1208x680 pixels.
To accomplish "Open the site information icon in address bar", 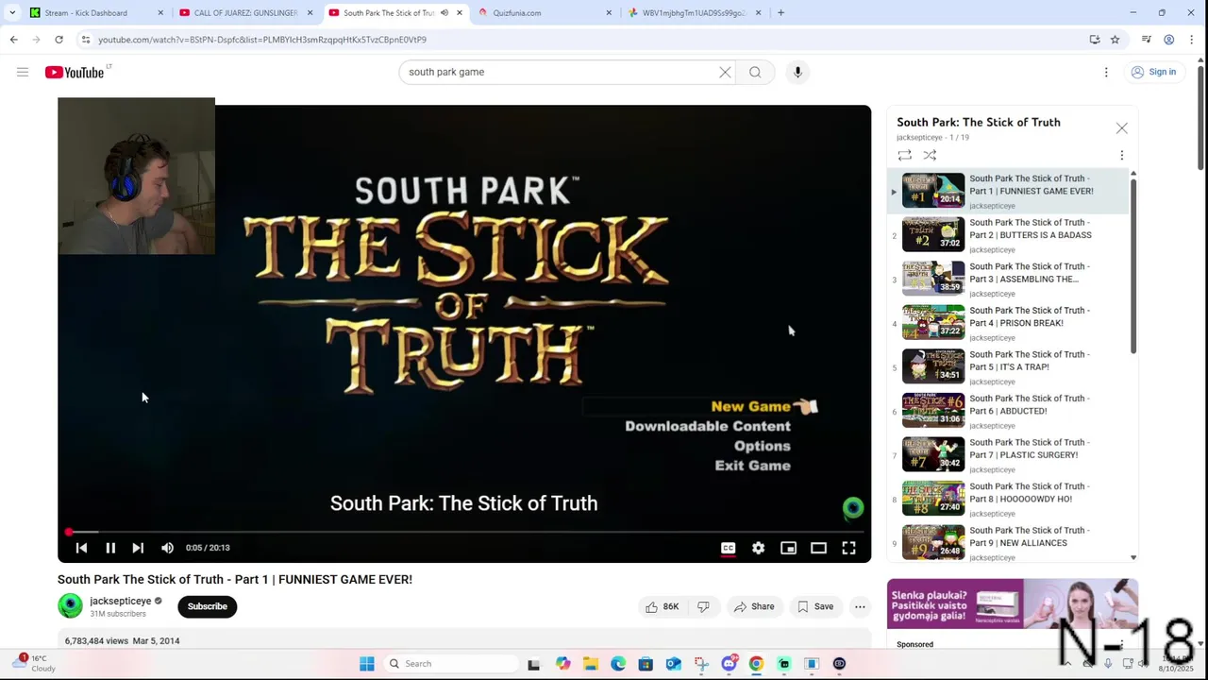I will [x=85, y=40].
